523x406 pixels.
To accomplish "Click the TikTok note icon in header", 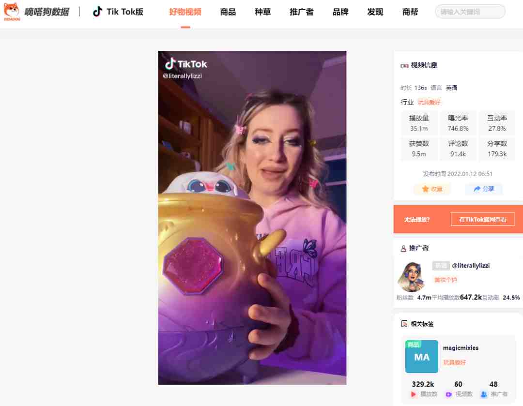I will click(x=97, y=12).
